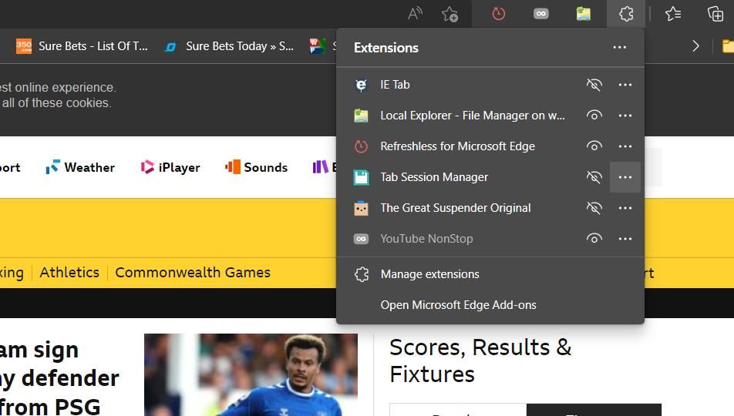734x416 pixels.
Task: Open Sure Bets - List Of T... bookmark
Action: (82, 46)
